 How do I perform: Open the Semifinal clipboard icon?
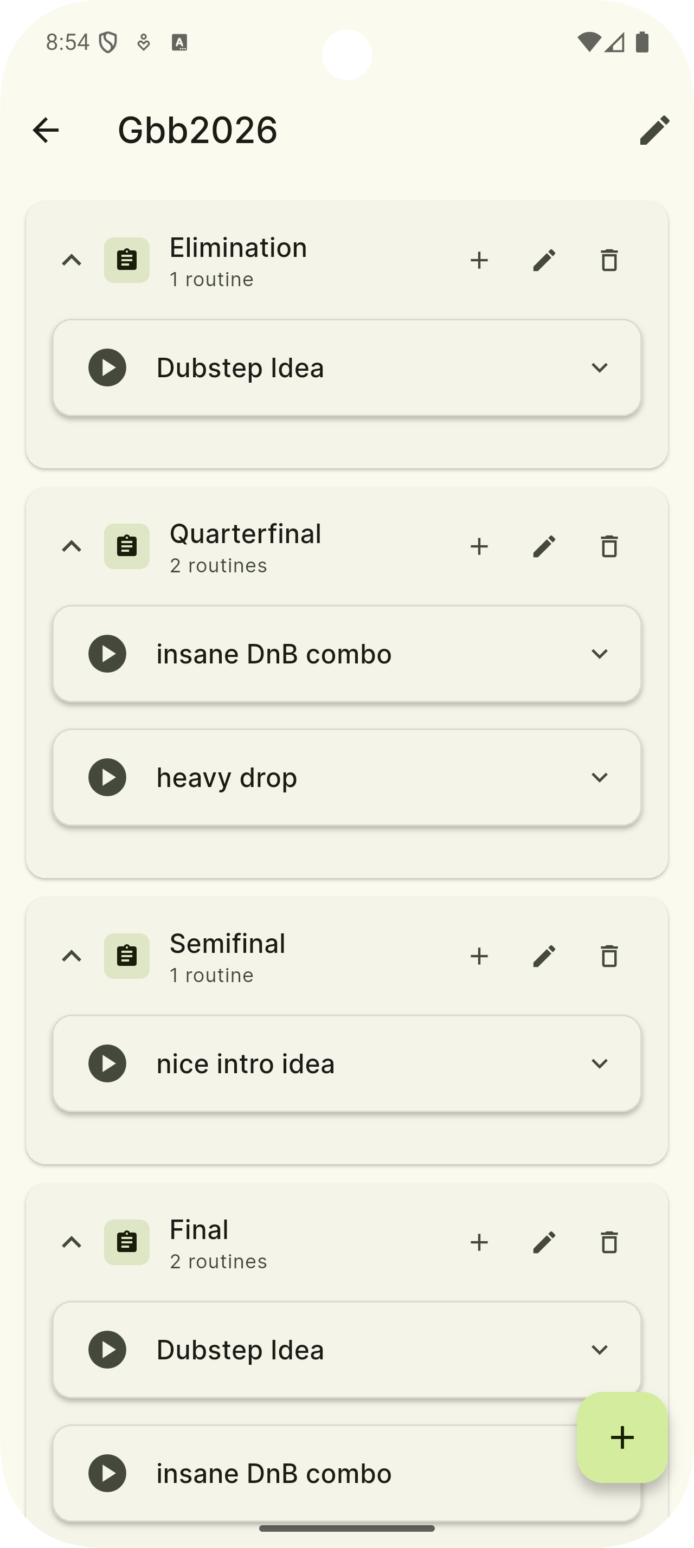[127, 956]
